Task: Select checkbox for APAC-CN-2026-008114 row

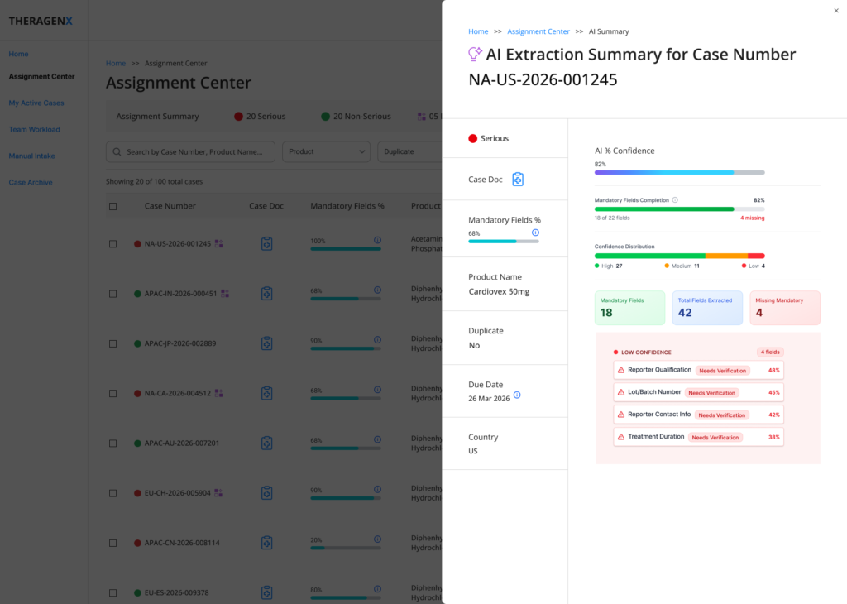Action: [112, 543]
